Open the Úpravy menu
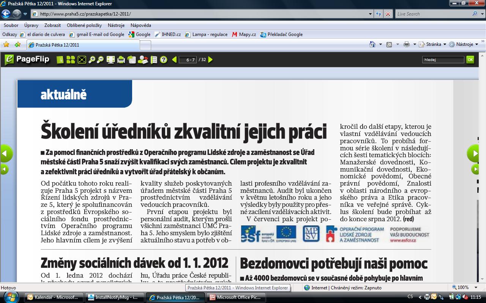The image size is (486, 303). (x=31, y=25)
